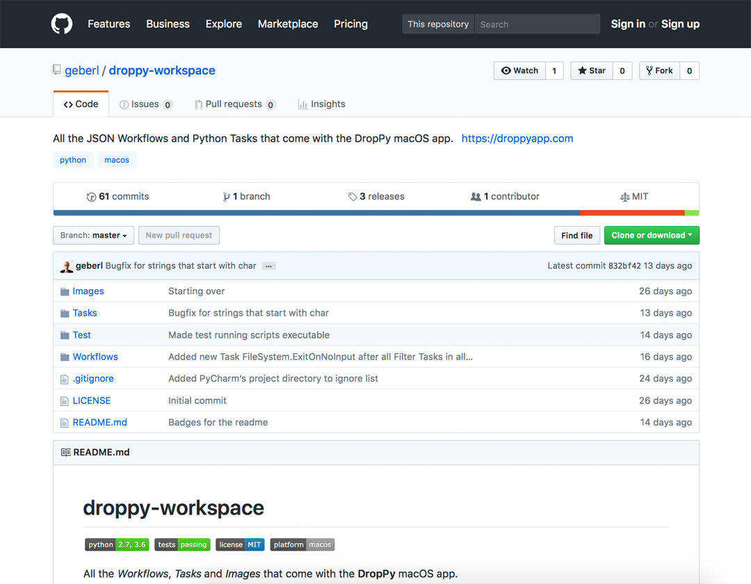Open commit hash 832bf42
Viewport: 751px width, 584px height.
pos(624,266)
